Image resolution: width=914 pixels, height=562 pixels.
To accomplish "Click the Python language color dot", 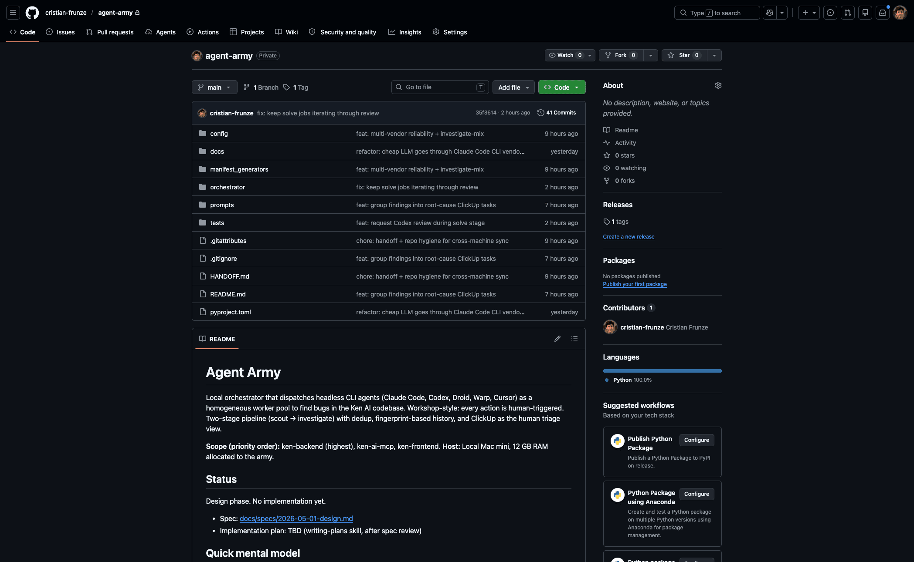I will click(607, 380).
